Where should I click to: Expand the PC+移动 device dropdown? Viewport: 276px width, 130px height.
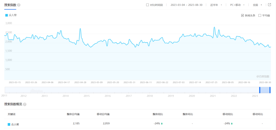237,5
